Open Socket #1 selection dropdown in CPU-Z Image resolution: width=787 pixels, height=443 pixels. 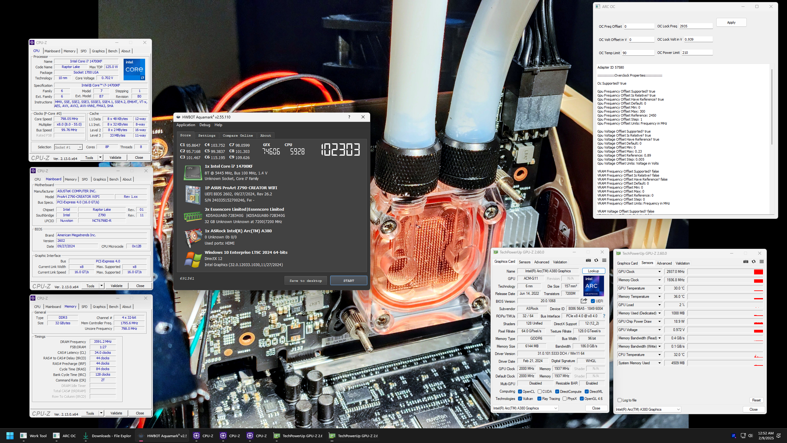68,147
